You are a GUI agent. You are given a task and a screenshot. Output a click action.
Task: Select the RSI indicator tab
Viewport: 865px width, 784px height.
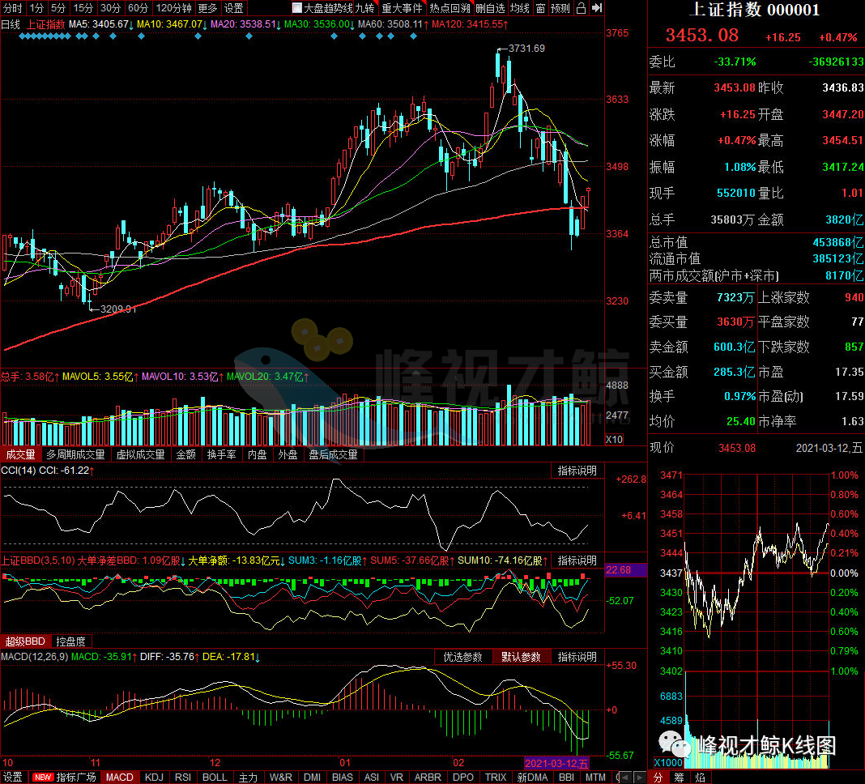tap(183, 778)
